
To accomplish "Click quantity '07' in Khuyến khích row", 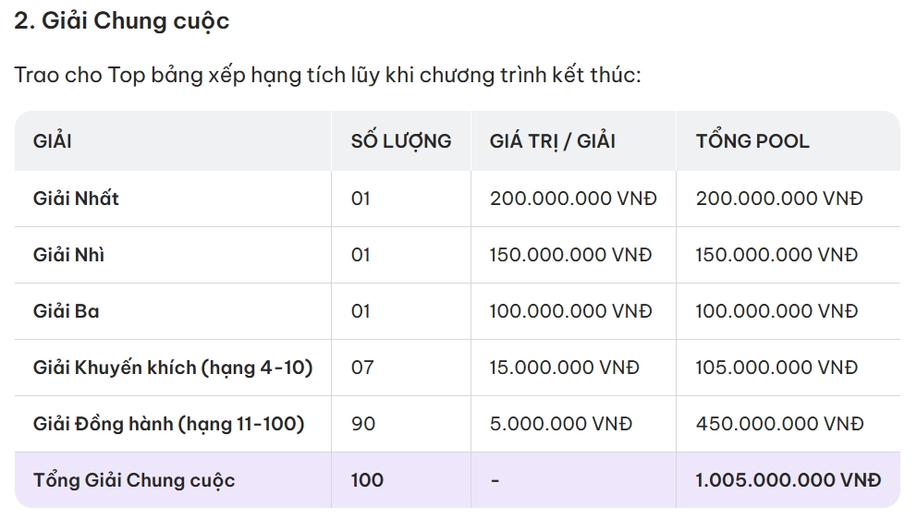I will 362,368.
